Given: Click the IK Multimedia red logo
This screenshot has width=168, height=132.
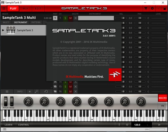Looking at the screenshot, I should pos(115,75).
